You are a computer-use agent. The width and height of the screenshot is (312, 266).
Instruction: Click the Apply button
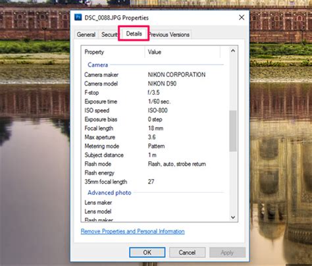pos(227,252)
